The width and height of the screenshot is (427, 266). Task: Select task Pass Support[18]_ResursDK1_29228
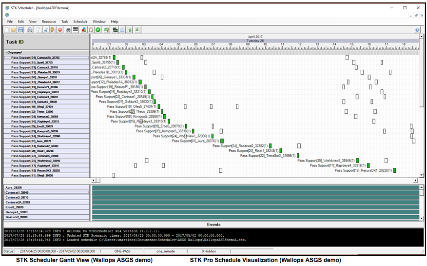[47, 170]
